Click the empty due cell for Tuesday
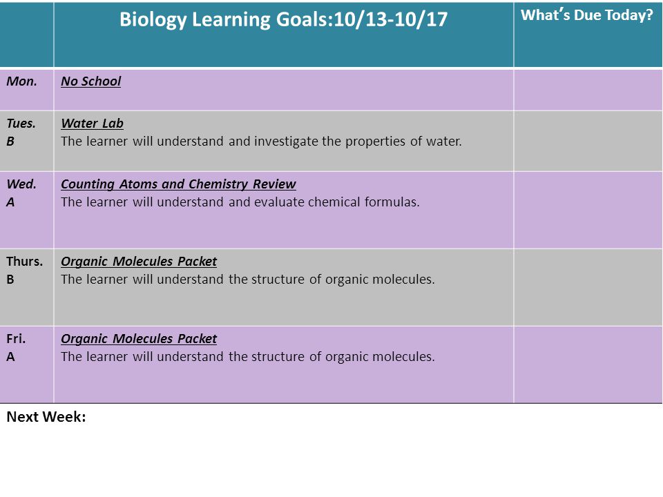Screen dimensions: 663x497 [x=588, y=141]
